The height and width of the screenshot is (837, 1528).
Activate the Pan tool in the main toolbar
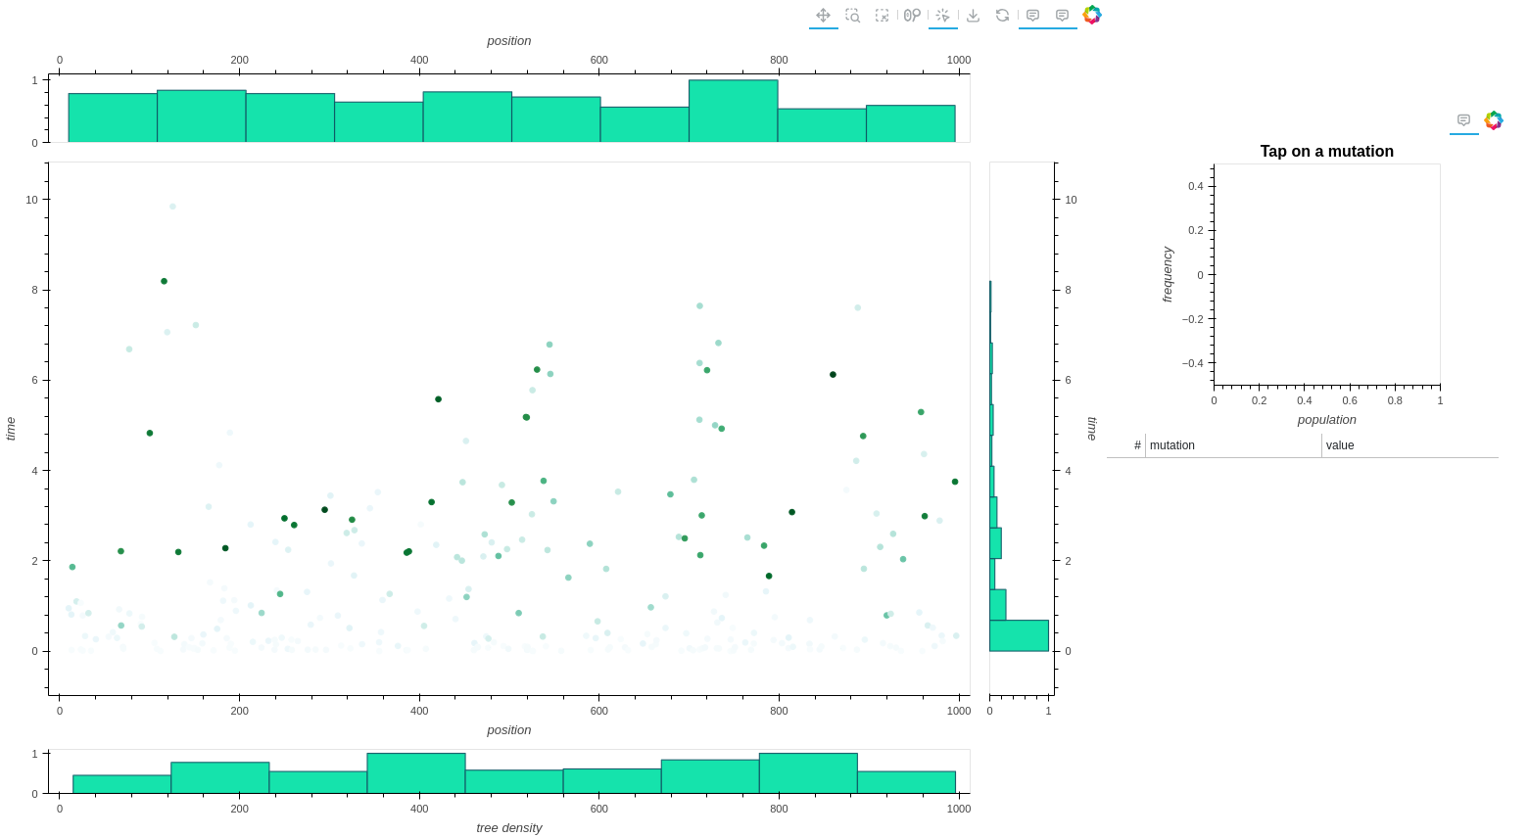[824, 15]
